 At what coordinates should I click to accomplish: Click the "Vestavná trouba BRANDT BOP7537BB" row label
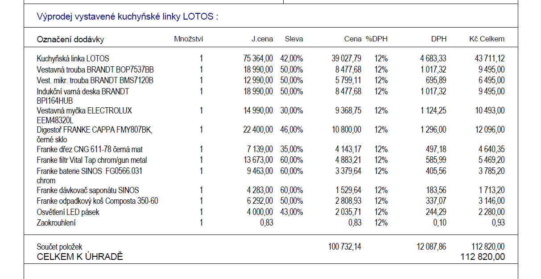(95, 70)
